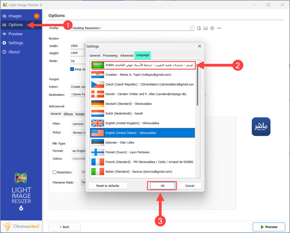This screenshot has width=290, height=233.
Task: Click the Width field showing 2560
Action: pyautogui.click(x=78, y=46)
